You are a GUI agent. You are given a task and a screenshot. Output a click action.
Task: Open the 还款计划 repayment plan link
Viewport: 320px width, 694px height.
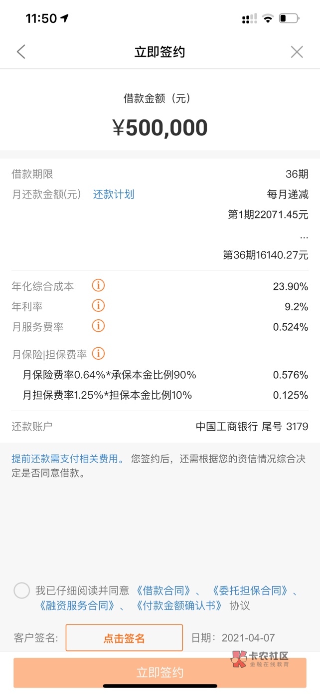(x=114, y=194)
